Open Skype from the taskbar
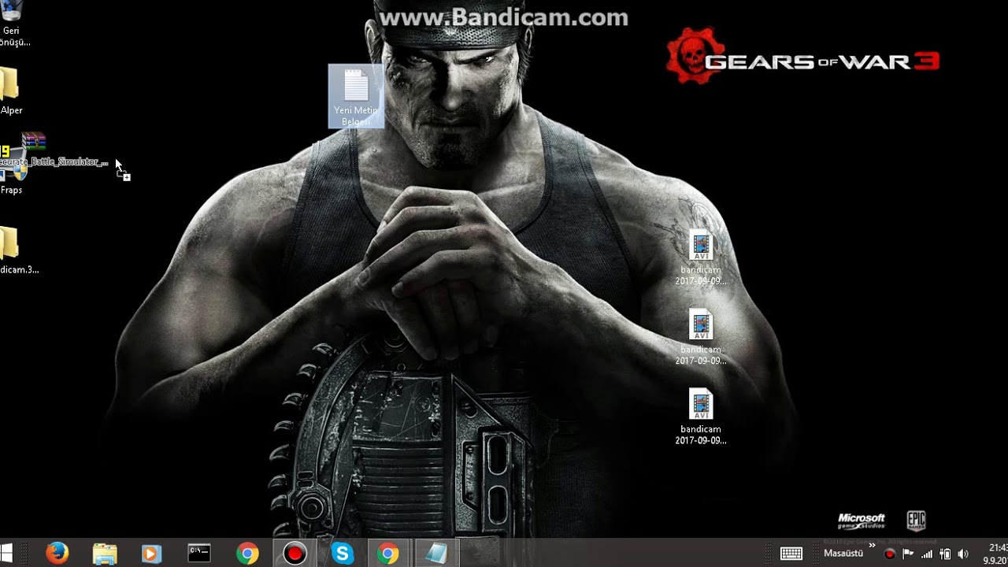Screen dimensions: 1008x567 tap(342, 554)
